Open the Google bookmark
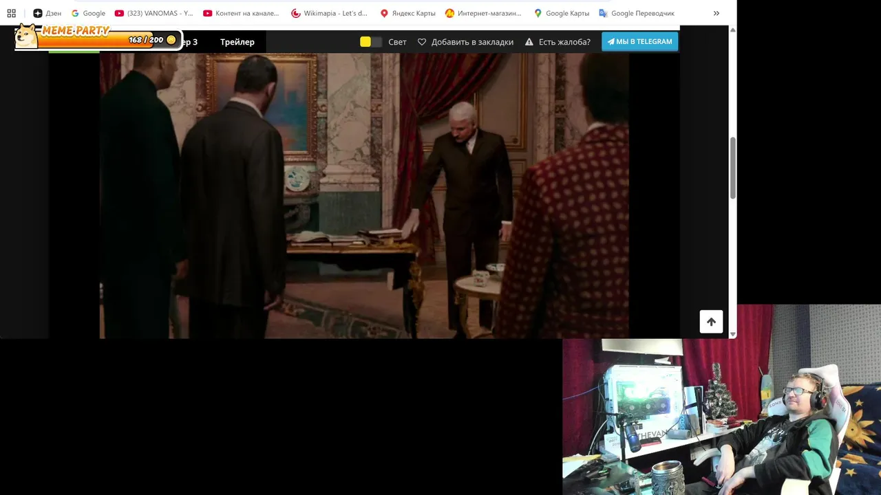This screenshot has height=495, width=881. pos(88,13)
